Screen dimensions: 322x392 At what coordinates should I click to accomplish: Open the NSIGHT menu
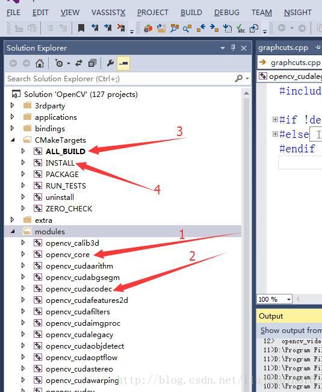[298, 13]
